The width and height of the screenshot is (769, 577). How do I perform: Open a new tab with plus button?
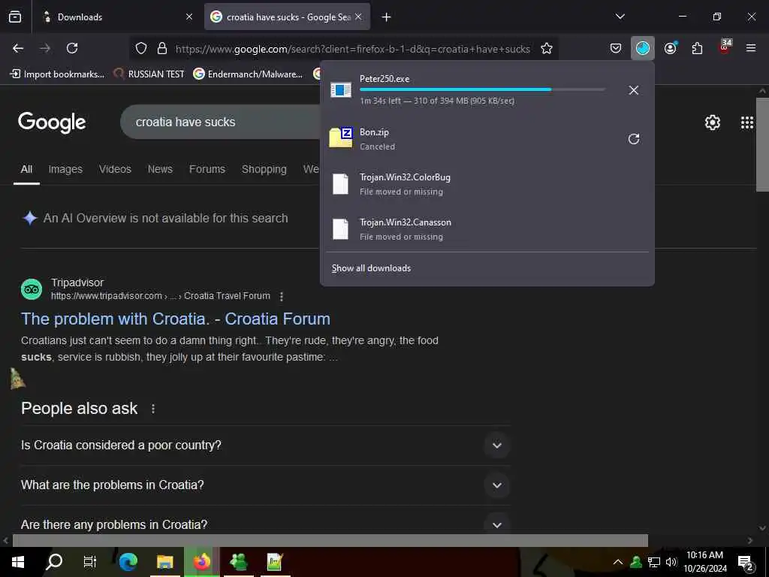point(387,17)
